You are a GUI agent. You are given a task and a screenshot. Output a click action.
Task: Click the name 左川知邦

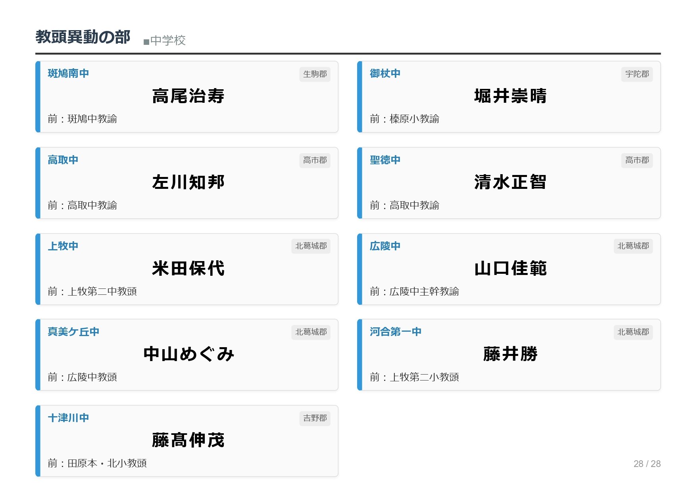coord(188,183)
